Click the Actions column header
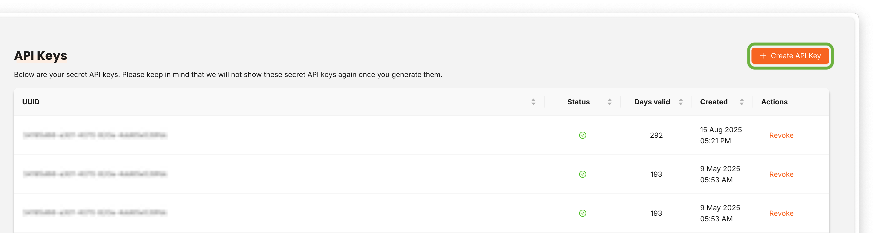This screenshot has height=233, width=876. click(774, 102)
